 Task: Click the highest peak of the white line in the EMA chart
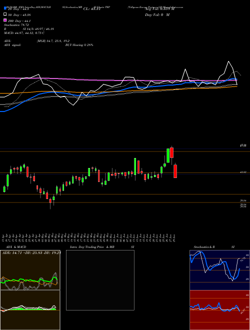click(228, 61)
